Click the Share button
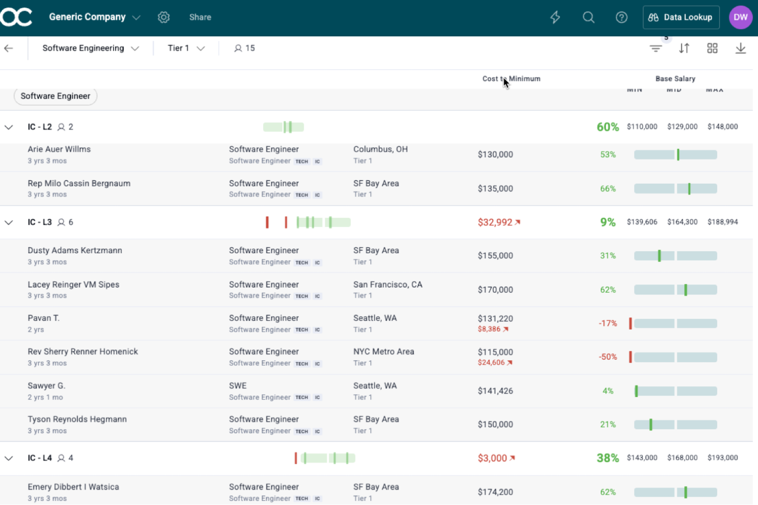Viewport: 758px width, 505px height. click(200, 17)
